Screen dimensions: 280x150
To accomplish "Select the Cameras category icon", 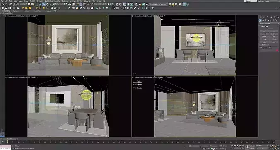I will click(268, 20).
